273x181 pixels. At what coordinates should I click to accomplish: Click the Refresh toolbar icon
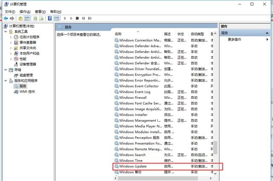tap(35, 18)
